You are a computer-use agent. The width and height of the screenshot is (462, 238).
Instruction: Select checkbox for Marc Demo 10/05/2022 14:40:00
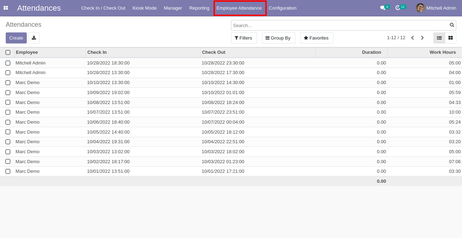coord(8,132)
